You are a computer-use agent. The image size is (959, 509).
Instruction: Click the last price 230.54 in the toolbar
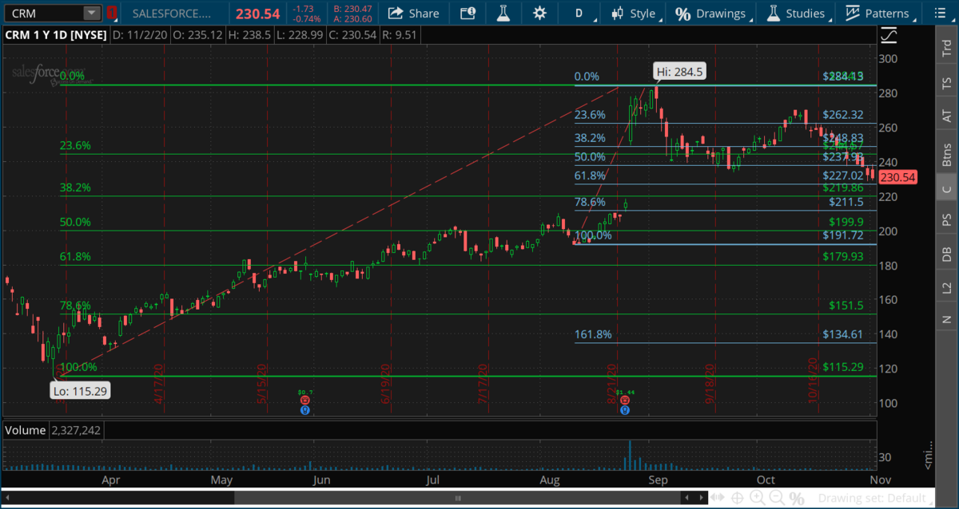[257, 14]
